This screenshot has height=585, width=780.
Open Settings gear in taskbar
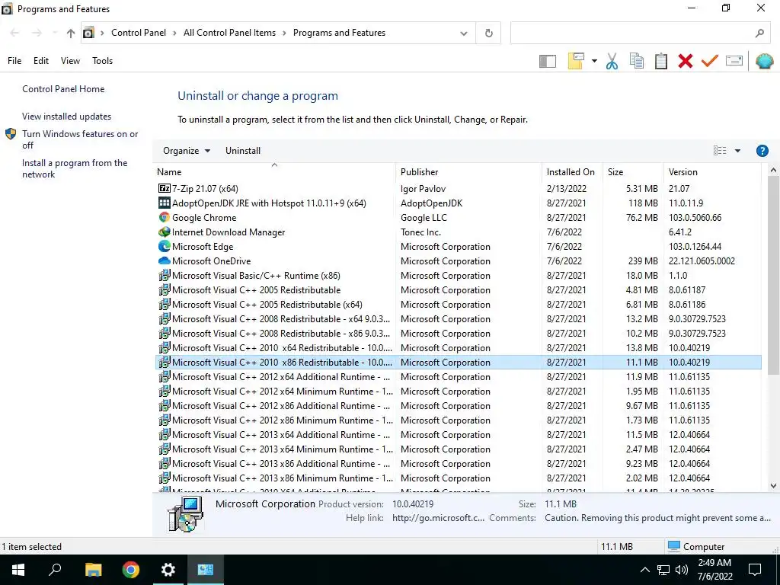click(x=168, y=570)
